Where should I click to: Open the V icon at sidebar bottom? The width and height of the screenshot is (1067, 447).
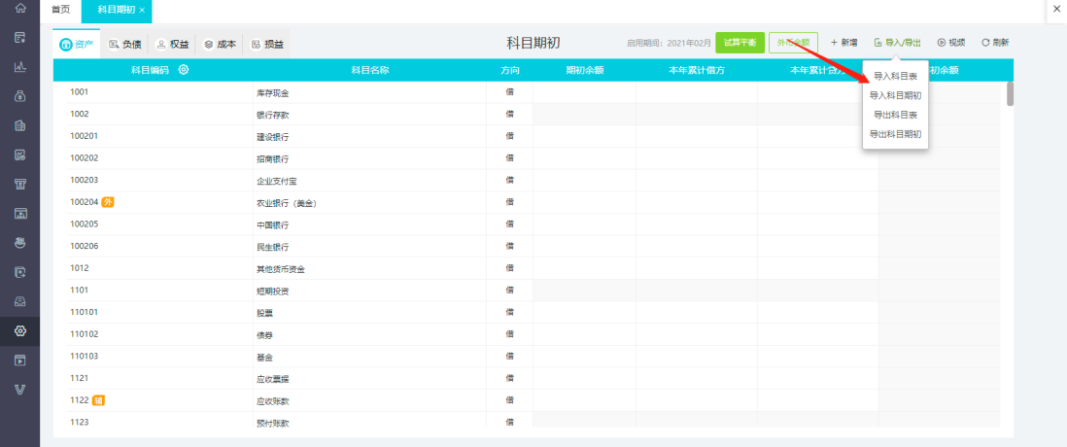20,389
